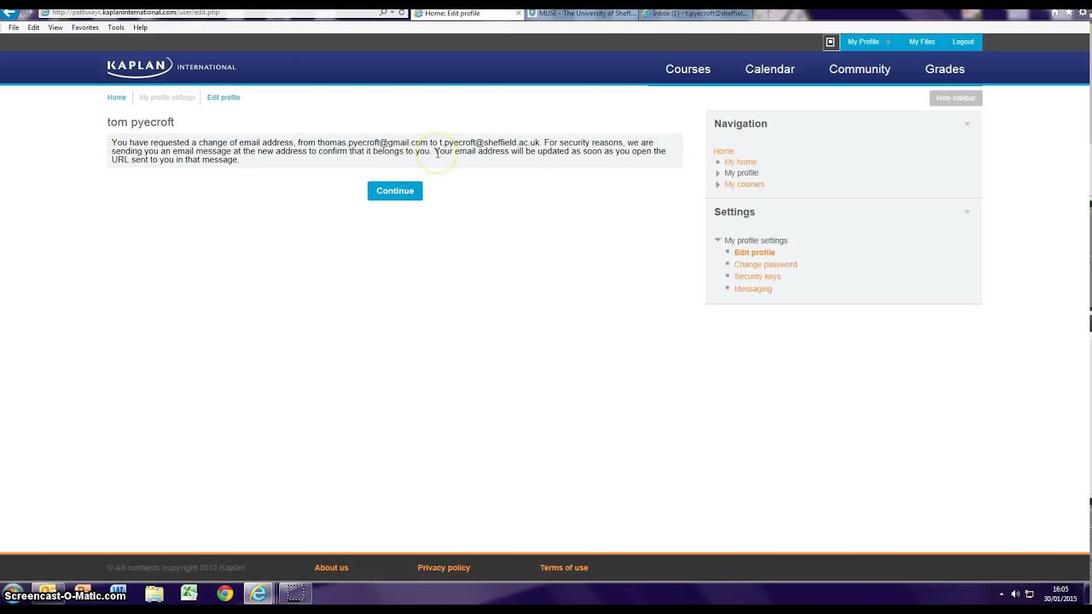Click Home breadcrumb link
The height and width of the screenshot is (614, 1092).
point(116,97)
